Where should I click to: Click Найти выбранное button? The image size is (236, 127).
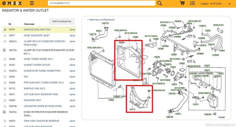pos(62,21)
